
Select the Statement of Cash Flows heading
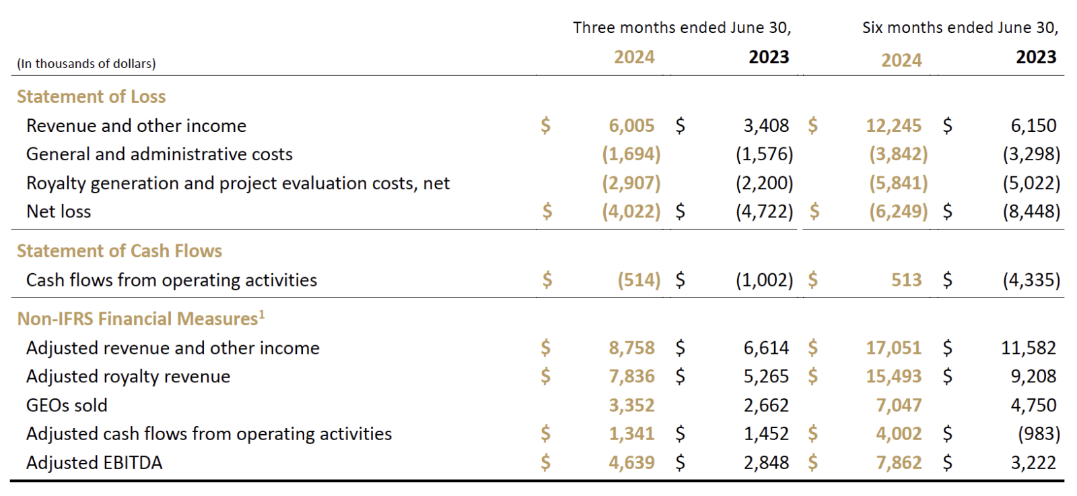tap(119, 251)
